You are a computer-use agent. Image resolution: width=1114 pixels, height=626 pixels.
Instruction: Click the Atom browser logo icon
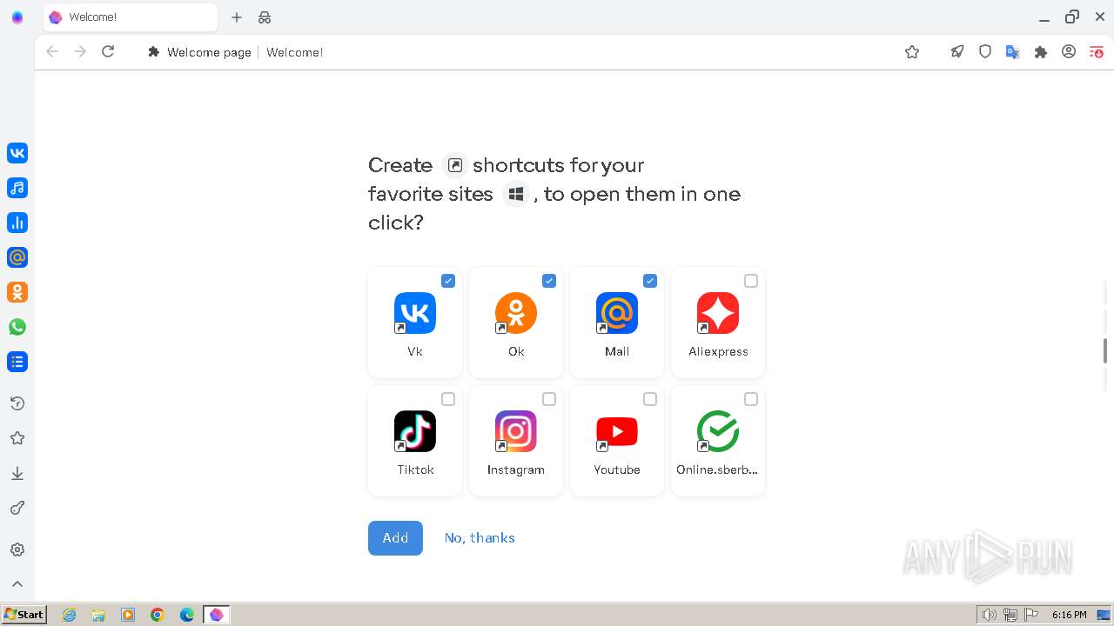[x=17, y=17]
